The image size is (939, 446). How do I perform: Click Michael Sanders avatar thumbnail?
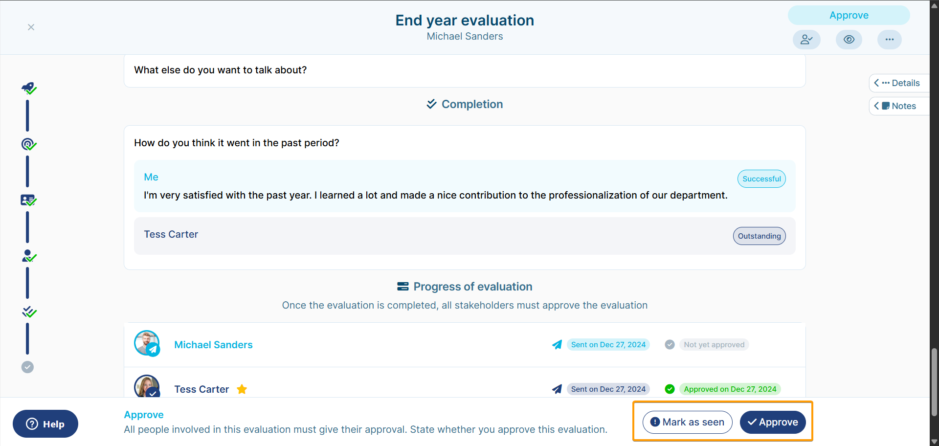click(147, 343)
